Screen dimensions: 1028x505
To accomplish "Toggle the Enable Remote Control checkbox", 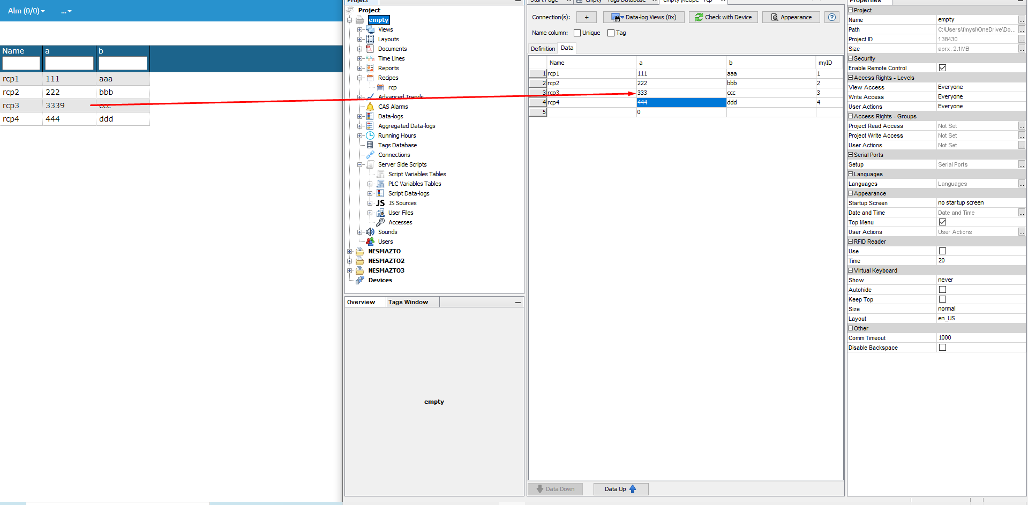I will click(x=942, y=68).
